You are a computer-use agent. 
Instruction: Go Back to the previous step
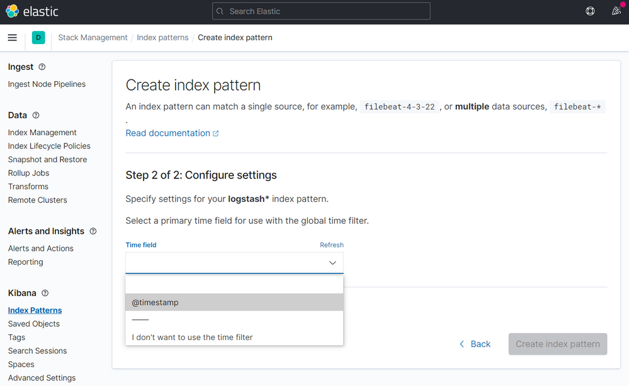click(x=475, y=344)
